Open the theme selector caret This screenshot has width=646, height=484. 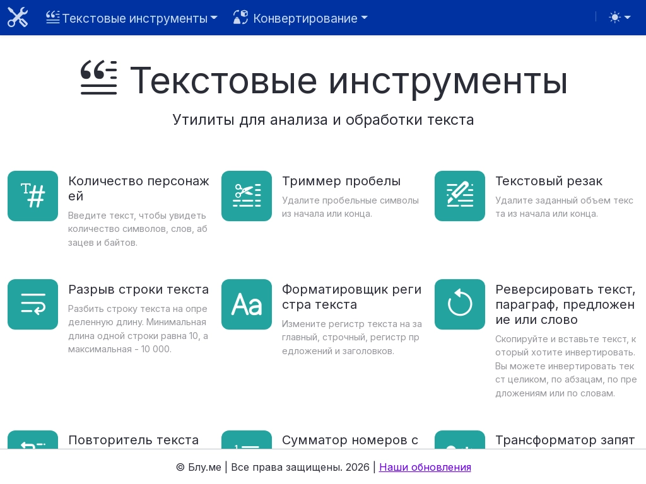(628, 18)
